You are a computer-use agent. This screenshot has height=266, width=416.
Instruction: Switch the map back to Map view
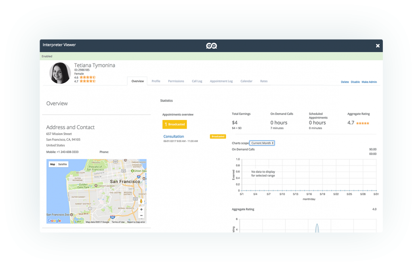52,164
